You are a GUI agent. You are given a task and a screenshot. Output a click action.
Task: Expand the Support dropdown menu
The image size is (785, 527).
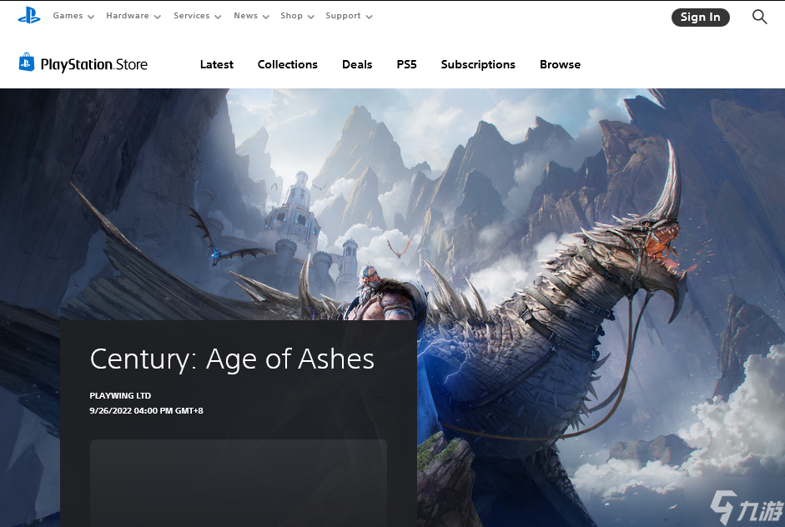point(349,16)
